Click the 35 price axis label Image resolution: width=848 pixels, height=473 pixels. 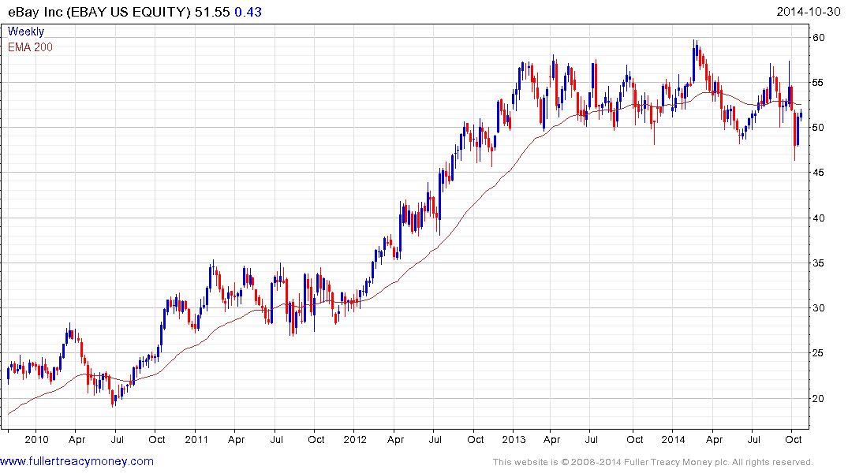coord(818,263)
